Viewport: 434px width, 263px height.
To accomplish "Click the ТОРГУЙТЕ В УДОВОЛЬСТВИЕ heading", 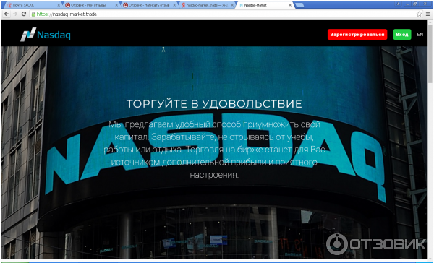I will [x=214, y=104].
